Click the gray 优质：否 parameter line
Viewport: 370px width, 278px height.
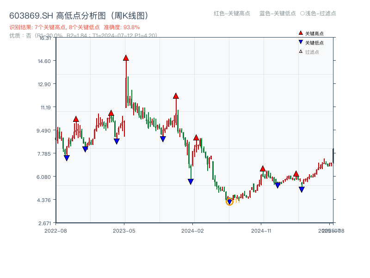pos(83,36)
